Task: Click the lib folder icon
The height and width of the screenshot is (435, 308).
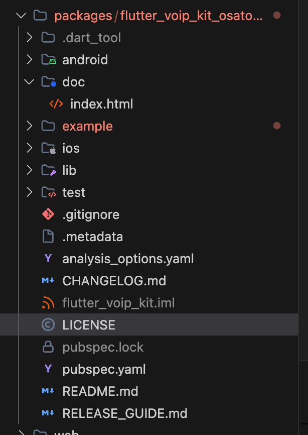Action: click(49, 170)
